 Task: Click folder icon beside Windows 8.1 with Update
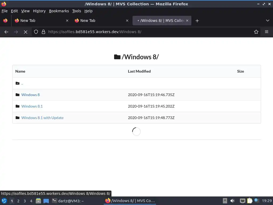pos(17,118)
